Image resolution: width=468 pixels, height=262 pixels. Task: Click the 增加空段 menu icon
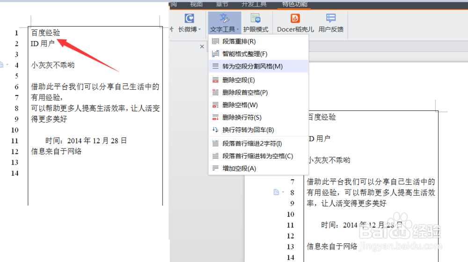pyautogui.click(x=215, y=168)
